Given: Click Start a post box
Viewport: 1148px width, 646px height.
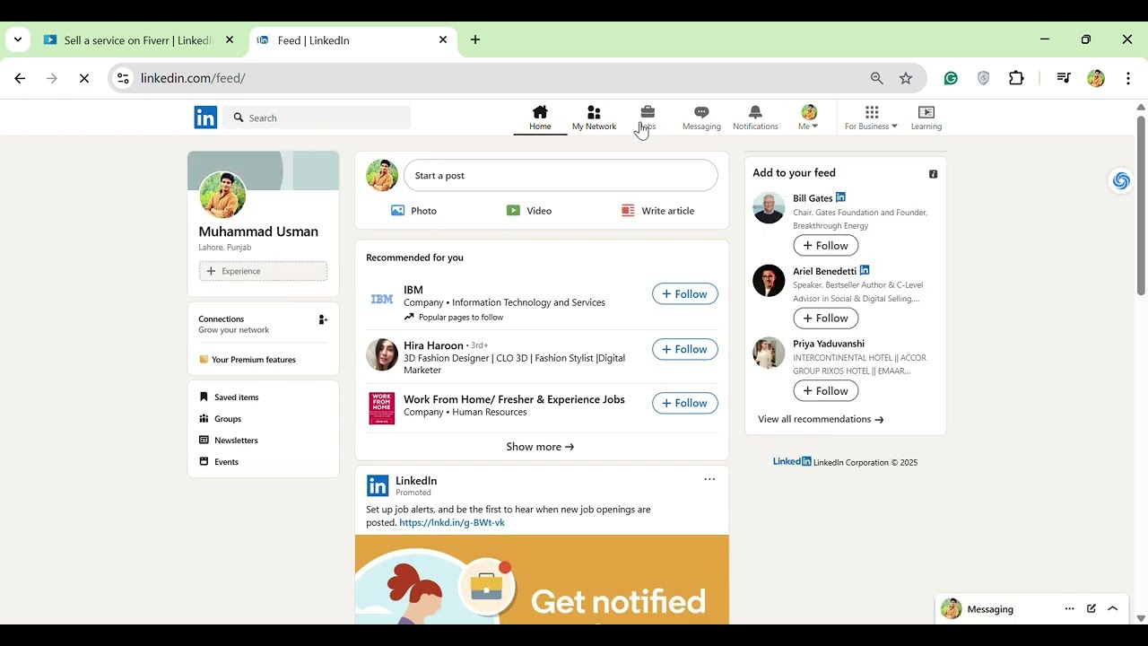Looking at the screenshot, I should point(561,176).
